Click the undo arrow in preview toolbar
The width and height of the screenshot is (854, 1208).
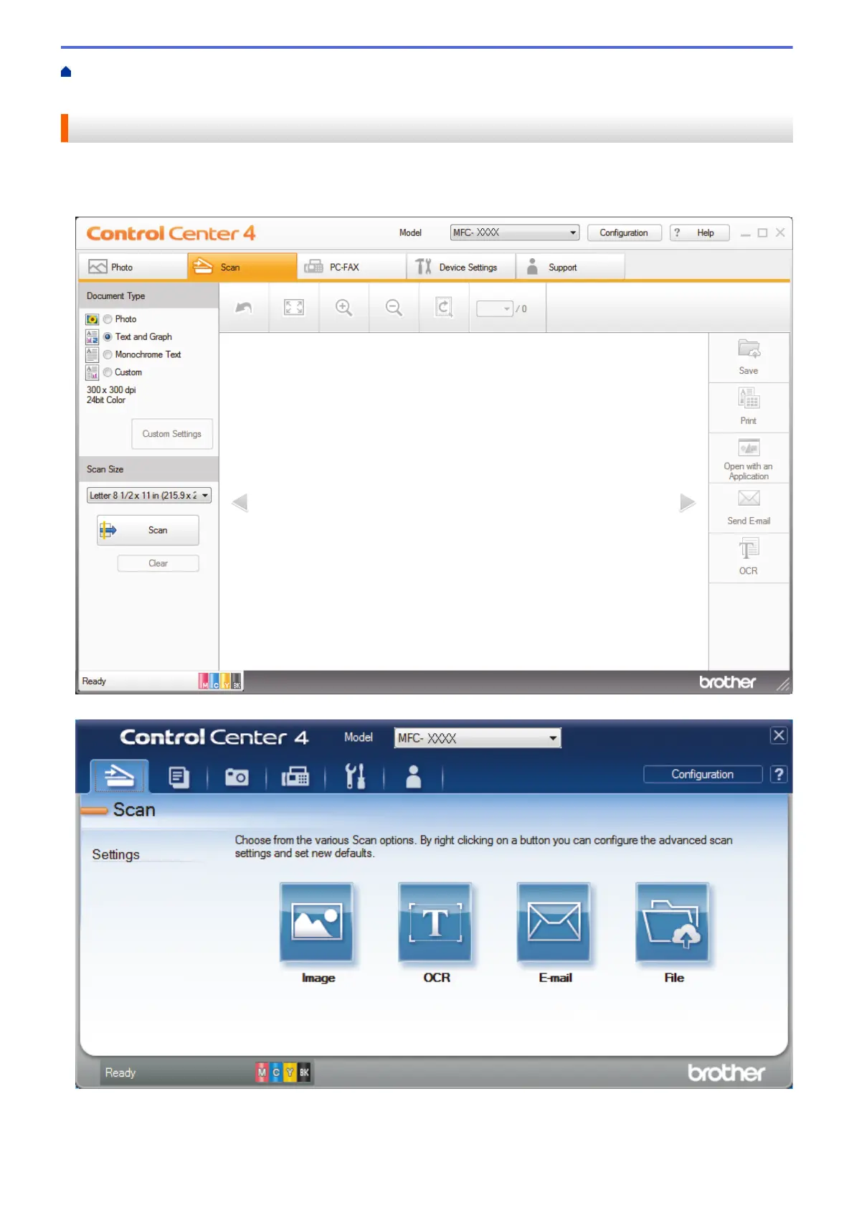pos(244,308)
